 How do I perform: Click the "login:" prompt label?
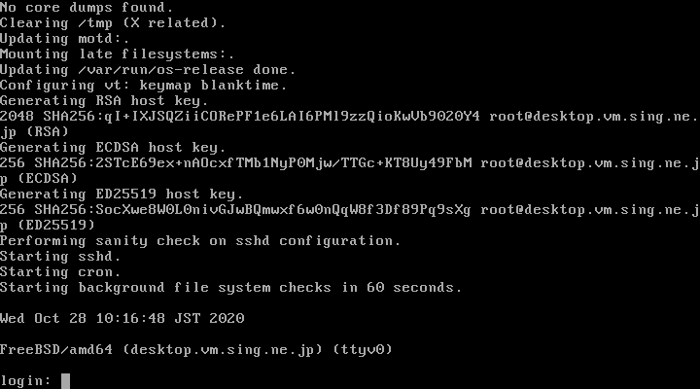pyautogui.click(x=26, y=380)
